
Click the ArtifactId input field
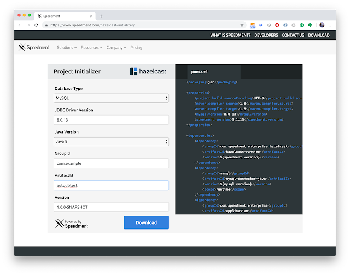point(111,185)
